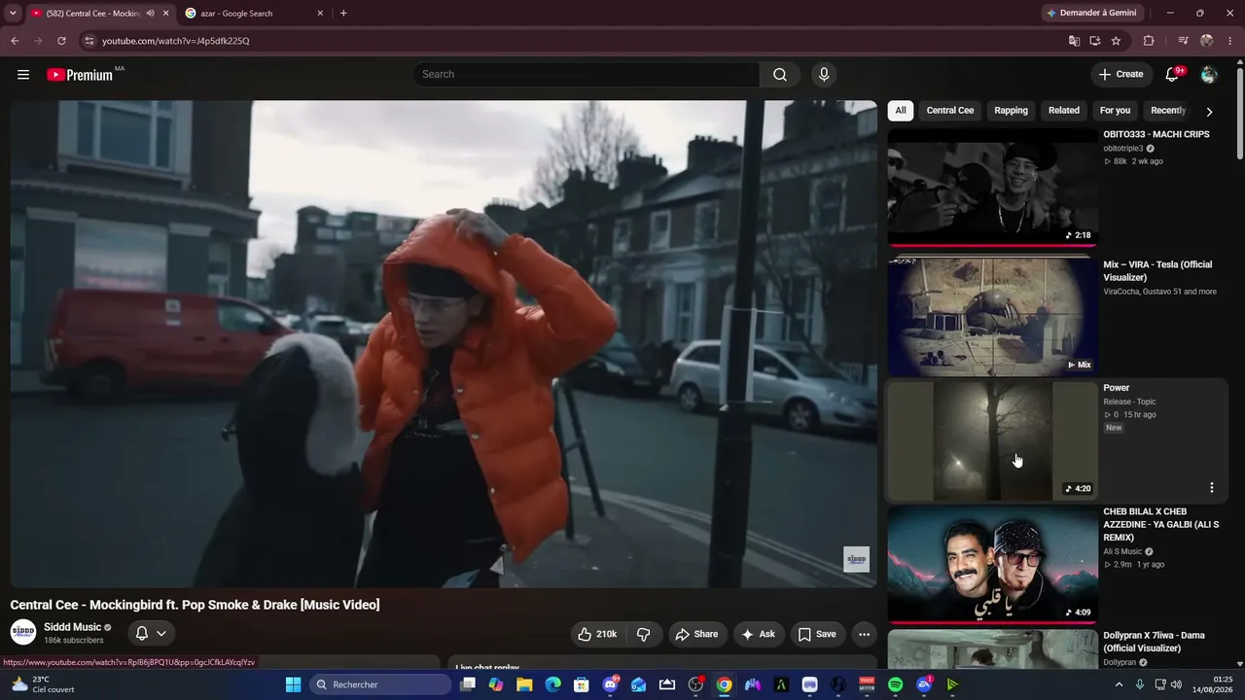The image size is (1245, 700).
Task: Translate this page icon in address bar
Action: point(1074,41)
